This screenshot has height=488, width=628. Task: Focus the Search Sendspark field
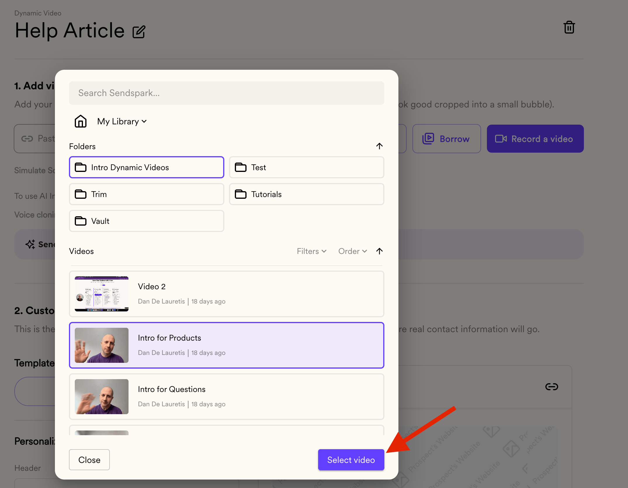click(x=227, y=93)
